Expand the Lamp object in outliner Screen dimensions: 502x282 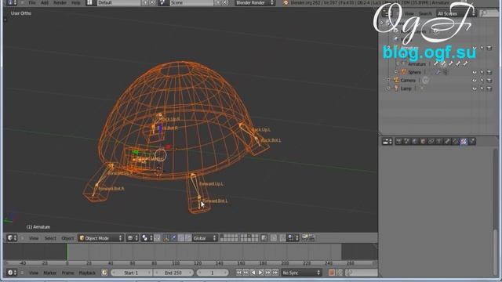(x=388, y=89)
